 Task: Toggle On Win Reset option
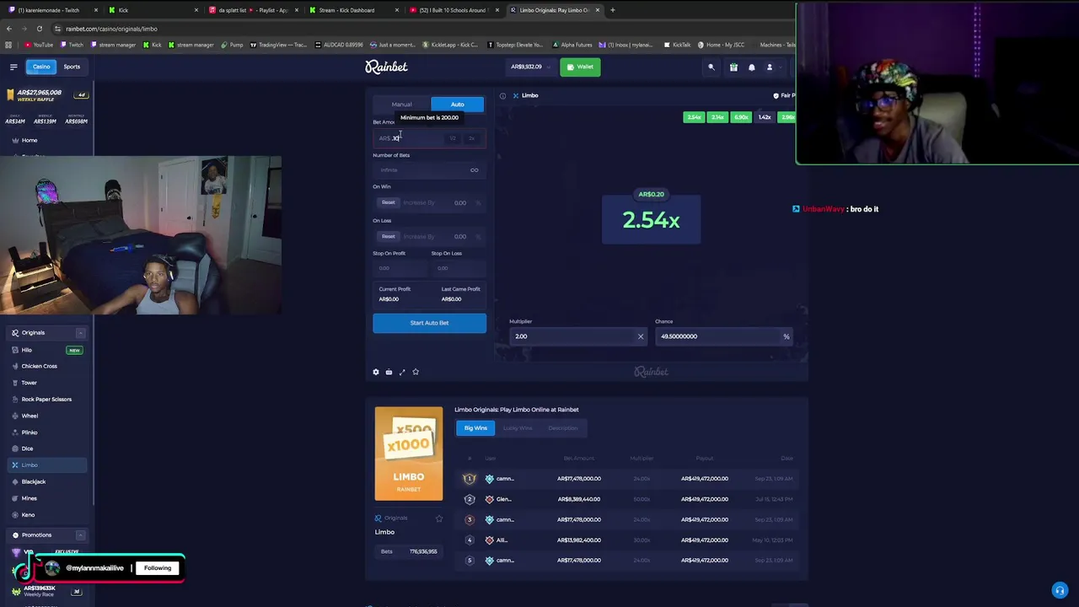tap(388, 202)
